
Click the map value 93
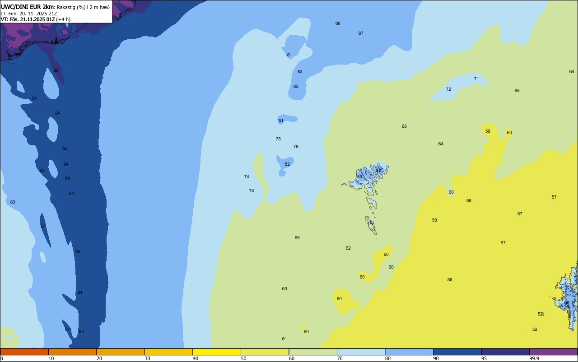81,332
